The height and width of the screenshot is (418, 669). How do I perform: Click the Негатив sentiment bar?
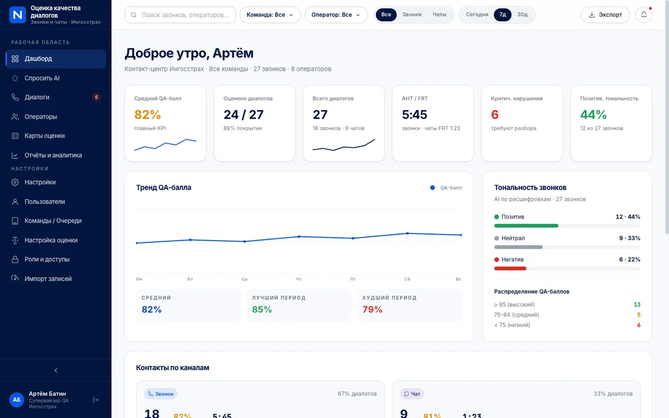click(x=567, y=268)
